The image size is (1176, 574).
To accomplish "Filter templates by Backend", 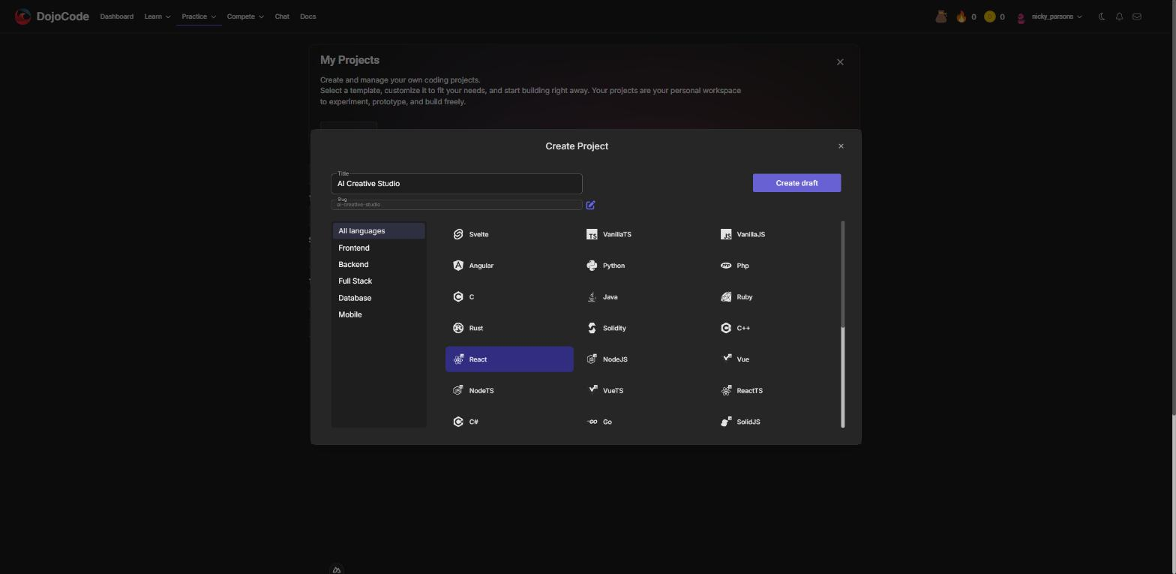I will click(379, 264).
